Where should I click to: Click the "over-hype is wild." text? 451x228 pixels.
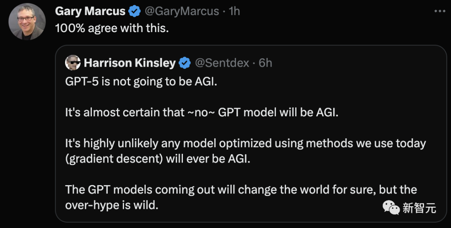click(112, 205)
